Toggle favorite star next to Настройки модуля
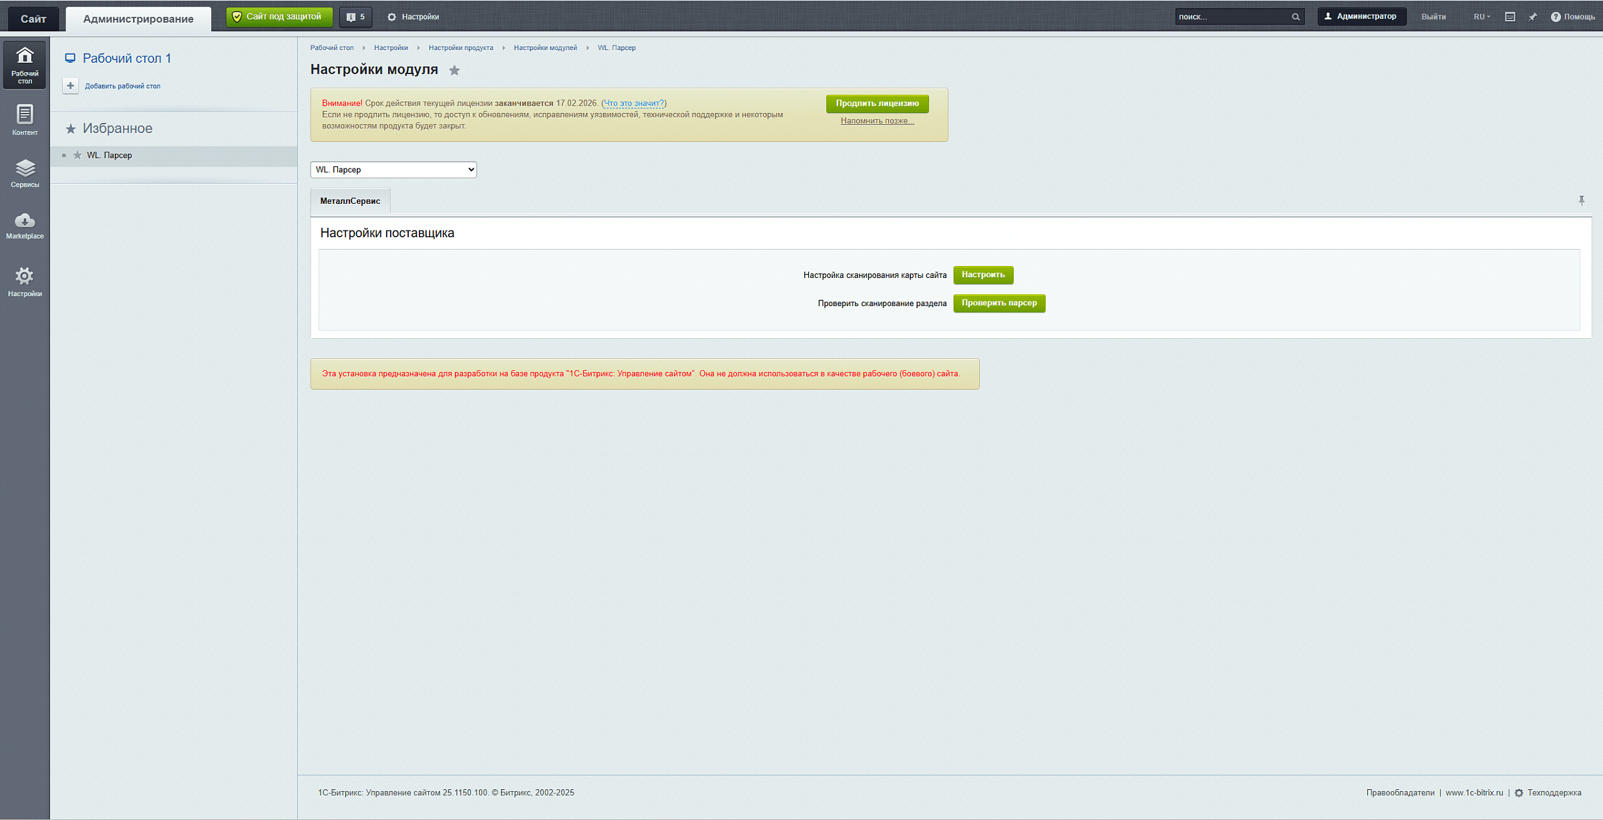This screenshot has width=1603, height=820. [x=454, y=70]
